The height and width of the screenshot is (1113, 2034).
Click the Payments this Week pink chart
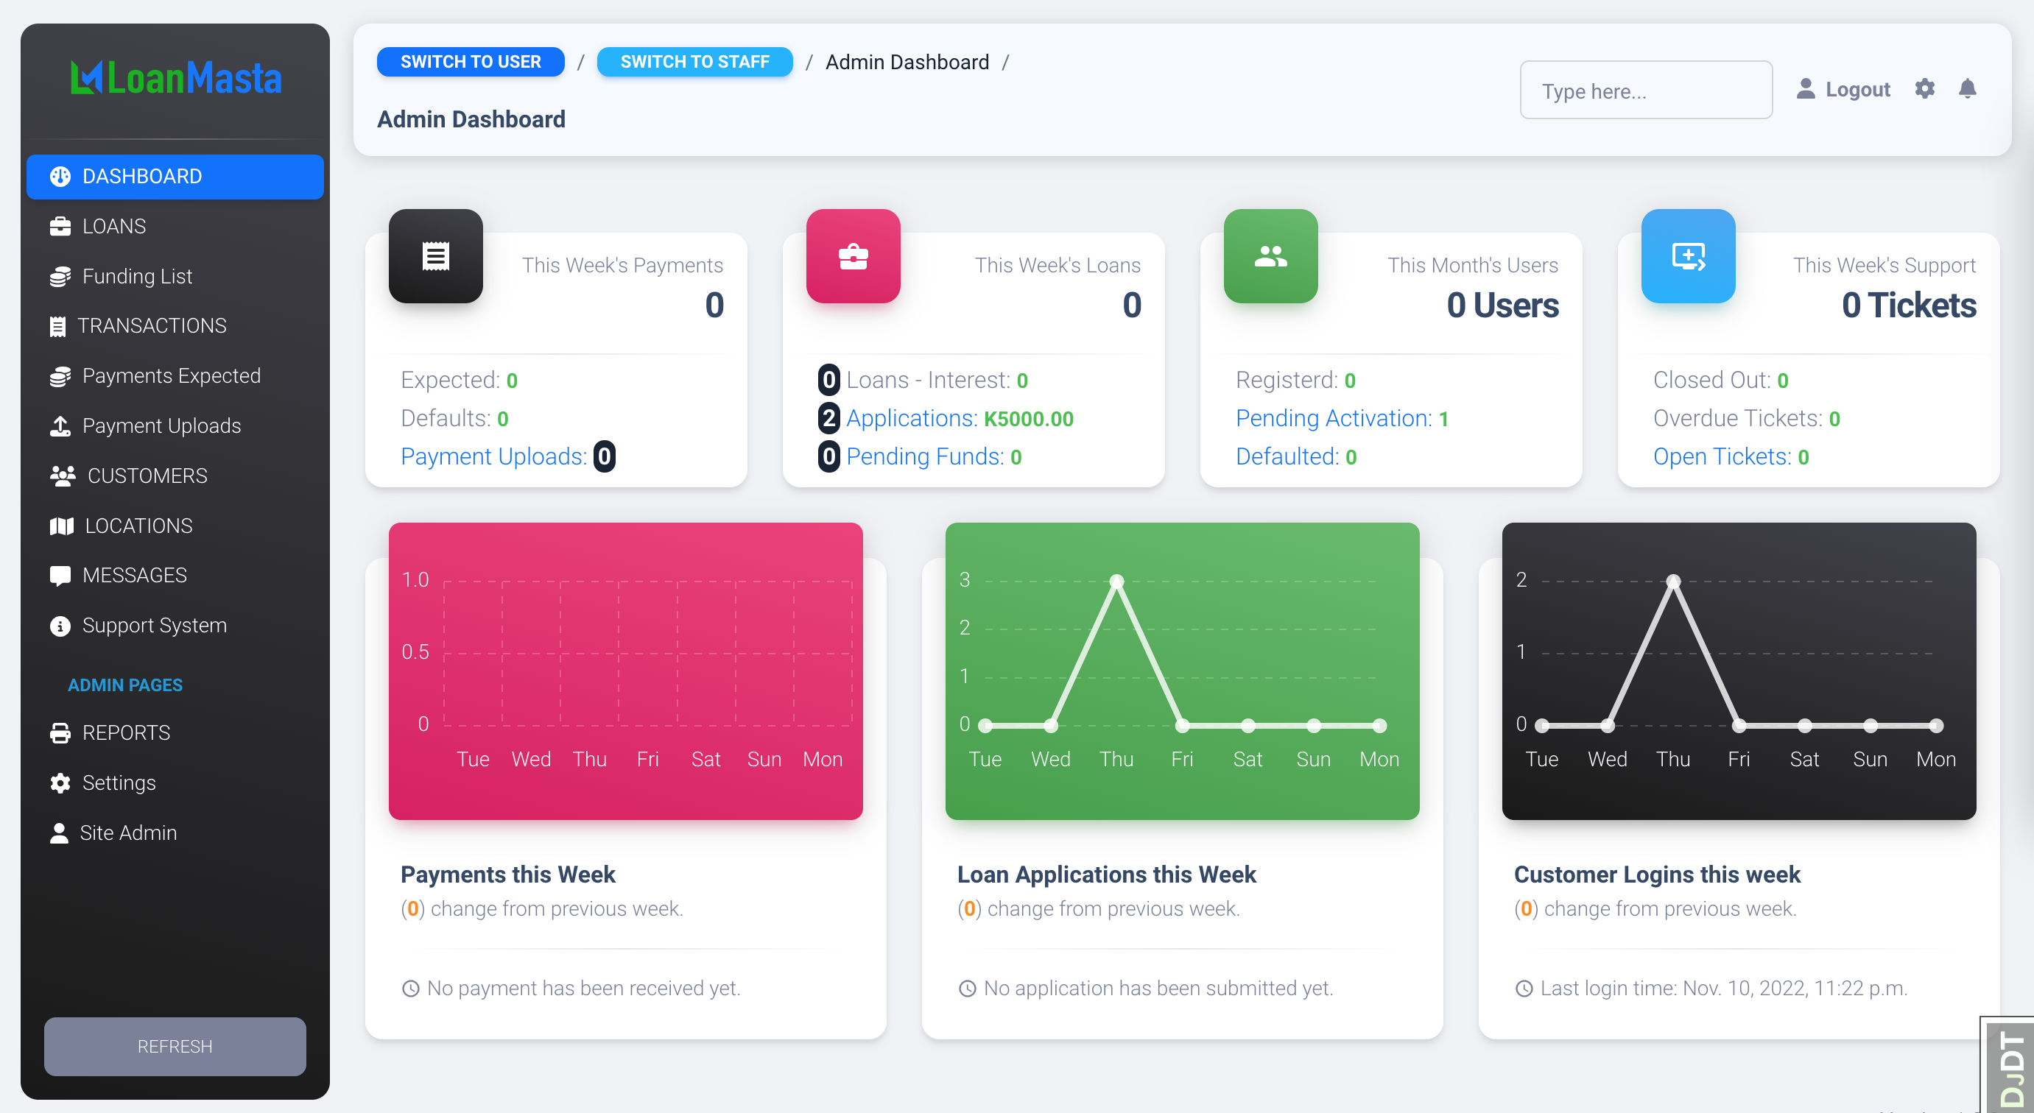pos(625,671)
